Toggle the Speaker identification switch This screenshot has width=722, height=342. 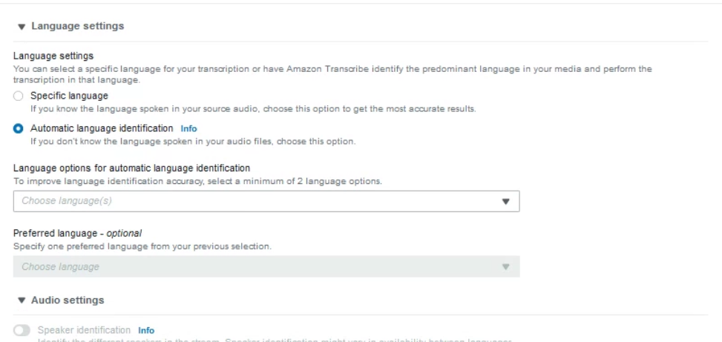point(18,329)
